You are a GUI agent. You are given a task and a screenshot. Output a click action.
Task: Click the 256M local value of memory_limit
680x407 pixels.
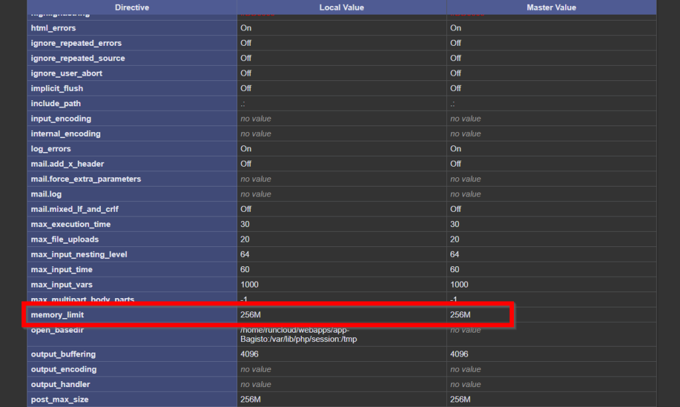[x=250, y=314]
